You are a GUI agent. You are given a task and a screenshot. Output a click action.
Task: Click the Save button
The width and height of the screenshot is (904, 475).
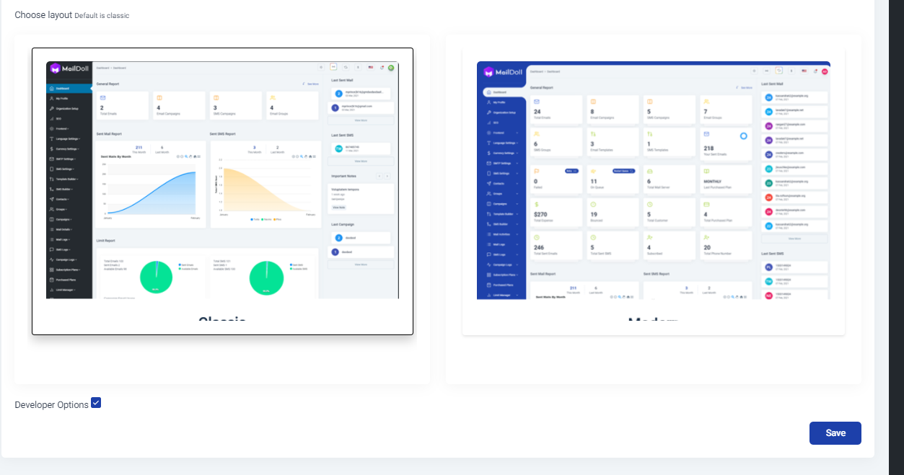coord(835,433)
